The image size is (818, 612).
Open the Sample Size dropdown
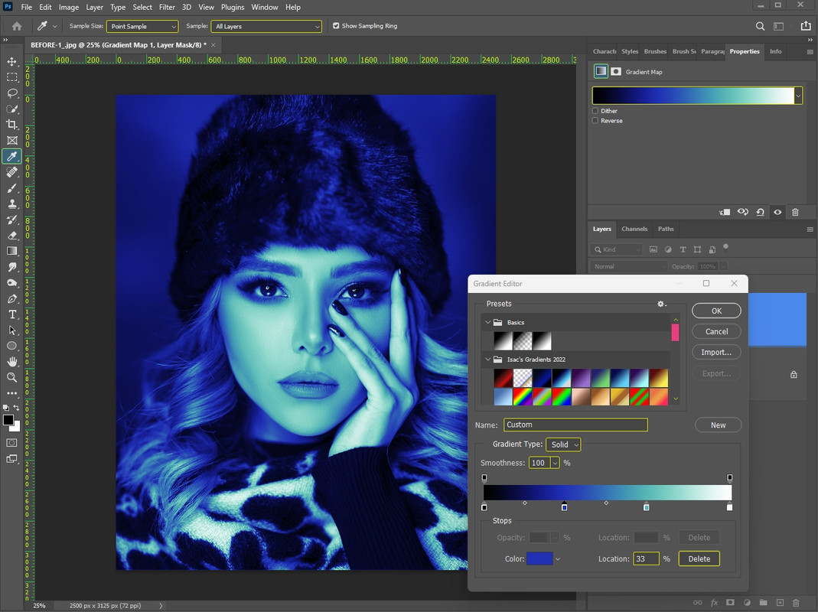point(142,26)
